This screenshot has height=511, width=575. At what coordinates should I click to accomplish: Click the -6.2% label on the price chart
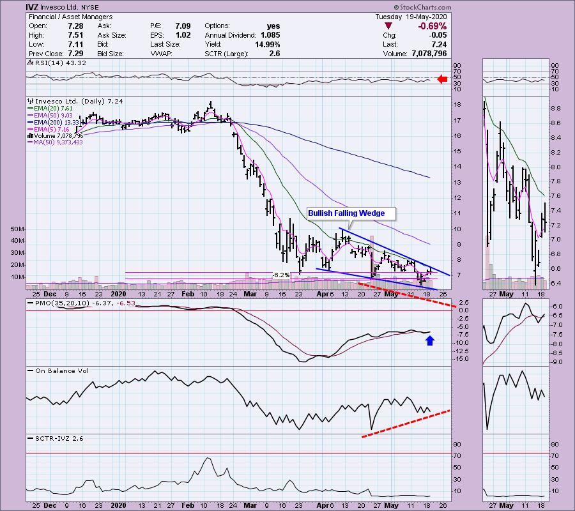[281, 275]
